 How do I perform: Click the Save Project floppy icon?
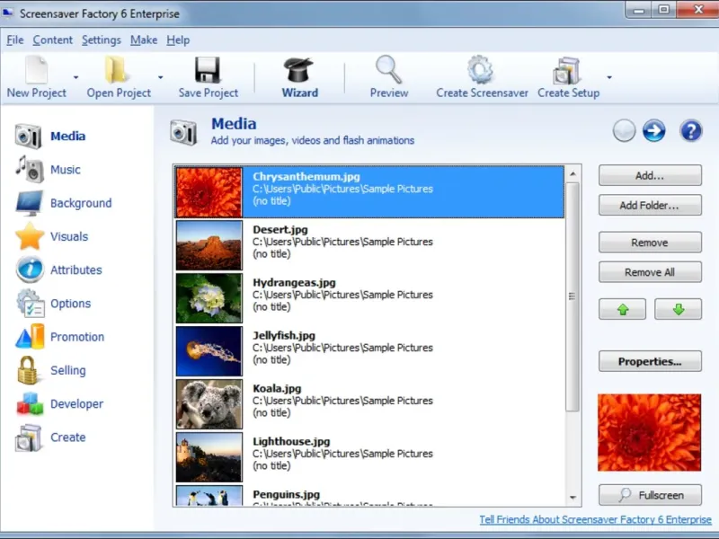(x=208, y=70)
